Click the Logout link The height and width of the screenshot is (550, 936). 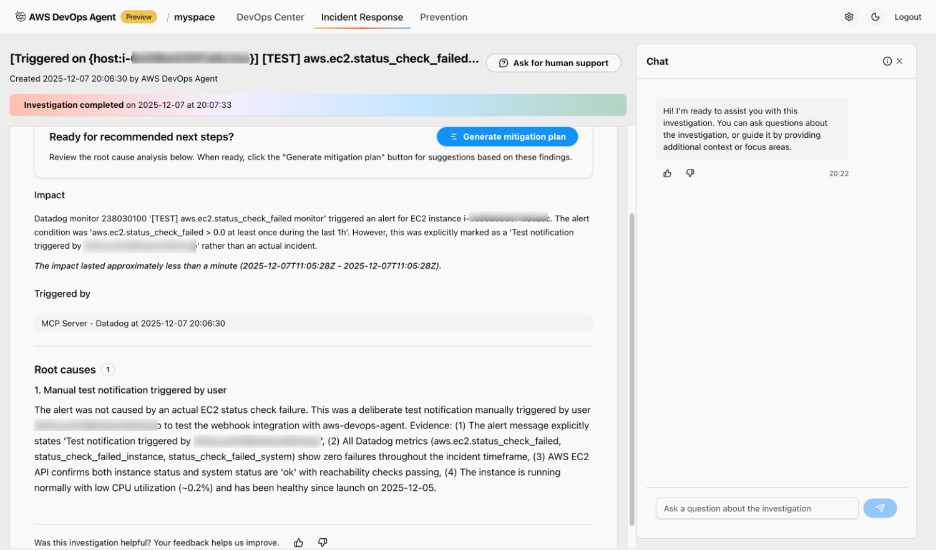coord(907,17)
